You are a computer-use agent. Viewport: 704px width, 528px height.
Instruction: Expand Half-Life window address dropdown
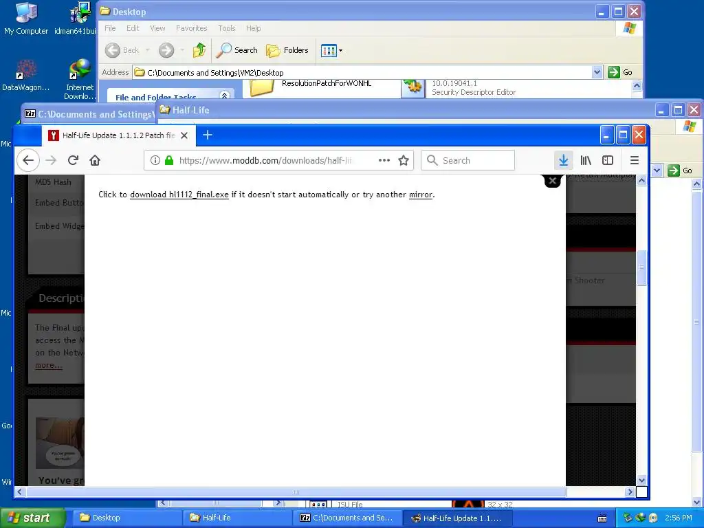[657, 170]
